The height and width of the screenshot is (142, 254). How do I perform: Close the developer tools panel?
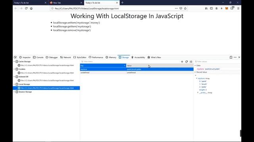pos(239,57)
